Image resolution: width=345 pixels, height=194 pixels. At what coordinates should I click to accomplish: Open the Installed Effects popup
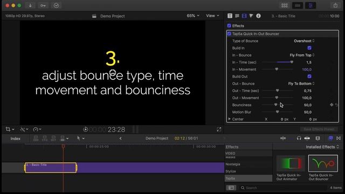(x=322, y=147)
